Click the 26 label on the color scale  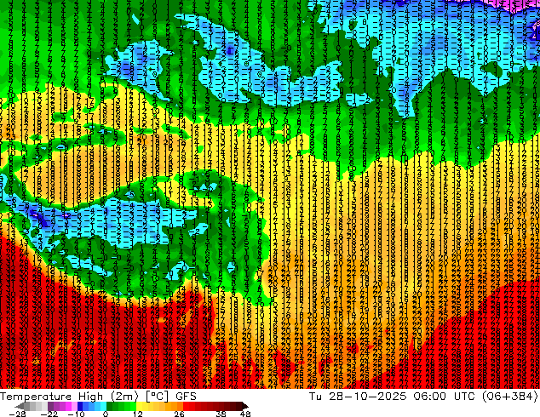(x=179, y=414)
